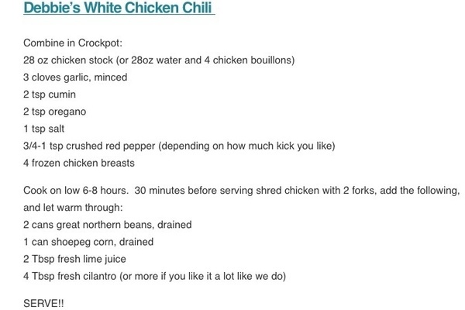Open the Debbie's White Chicken Chili link
This screenshot has width=465, height=310.
(119, 8)
